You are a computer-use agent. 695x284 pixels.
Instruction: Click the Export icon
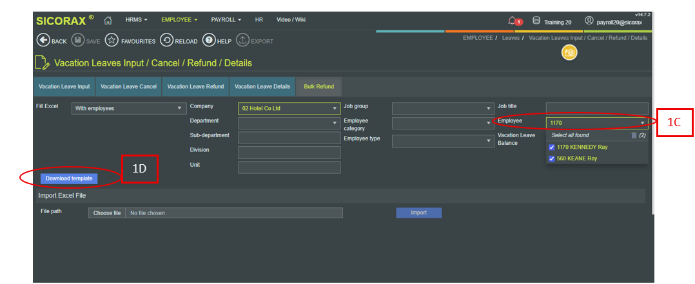tap(242, 41)
